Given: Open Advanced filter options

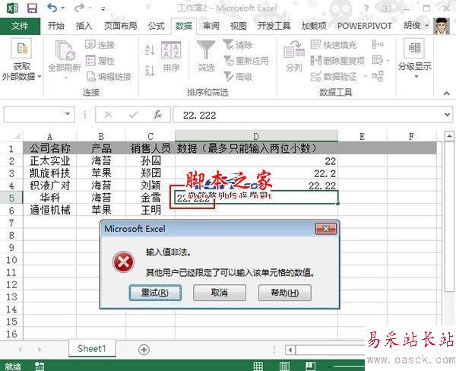Looking at the screenshot, I should click(x=229, y=77).
